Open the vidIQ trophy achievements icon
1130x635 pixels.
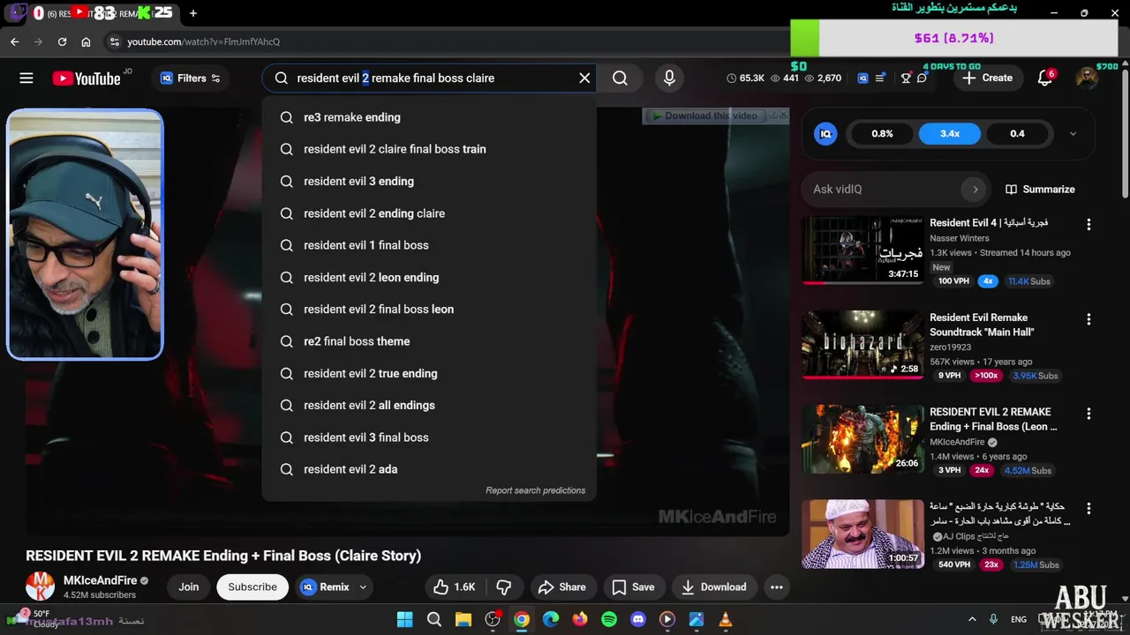(906, 78)
